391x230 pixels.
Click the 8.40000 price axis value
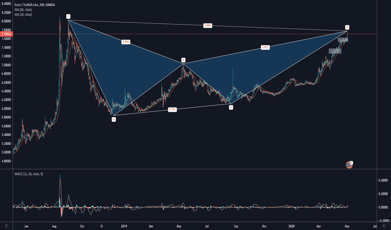pyautogui.click(x=6, y=4)
